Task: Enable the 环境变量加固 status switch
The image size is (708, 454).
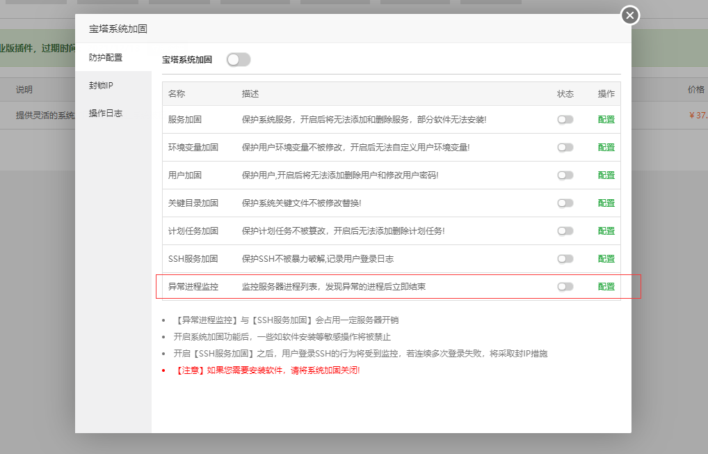Action: click(x=565, y=148)
